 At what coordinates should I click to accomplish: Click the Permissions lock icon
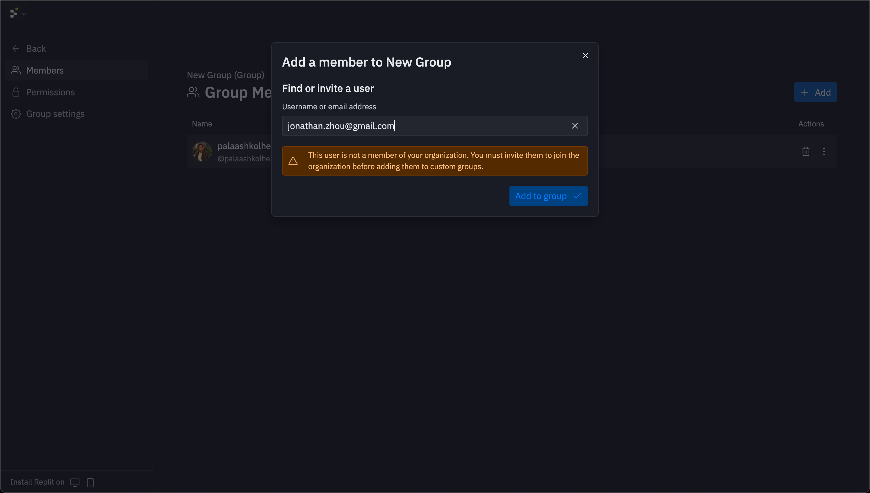coord(16,92)
